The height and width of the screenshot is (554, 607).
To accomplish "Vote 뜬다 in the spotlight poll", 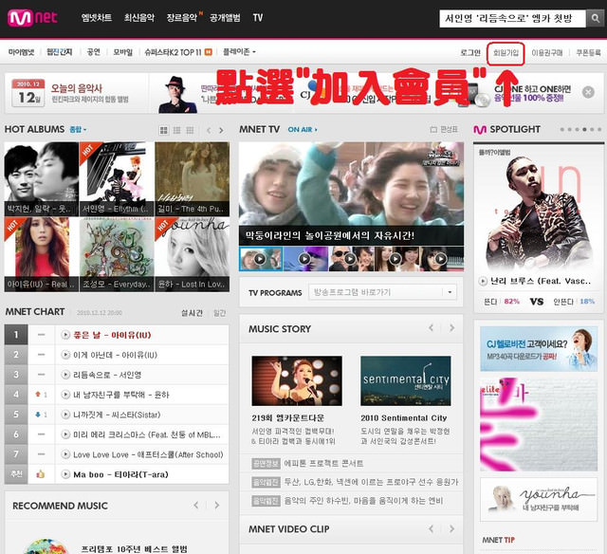I will pos(490,302).
